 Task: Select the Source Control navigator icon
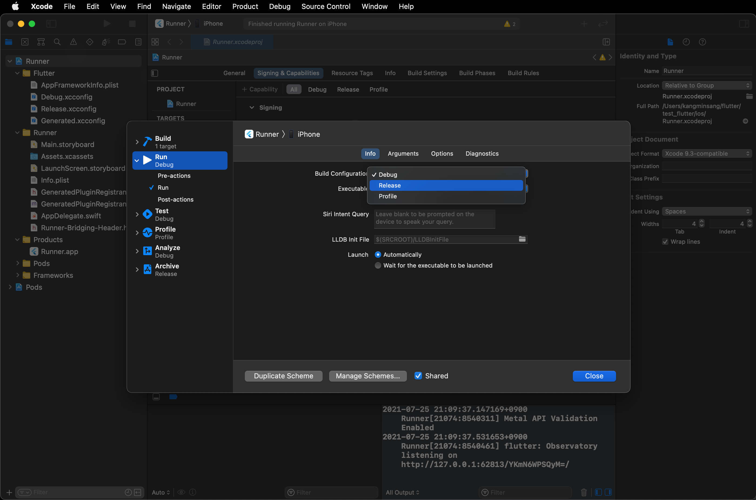point(25,42)
